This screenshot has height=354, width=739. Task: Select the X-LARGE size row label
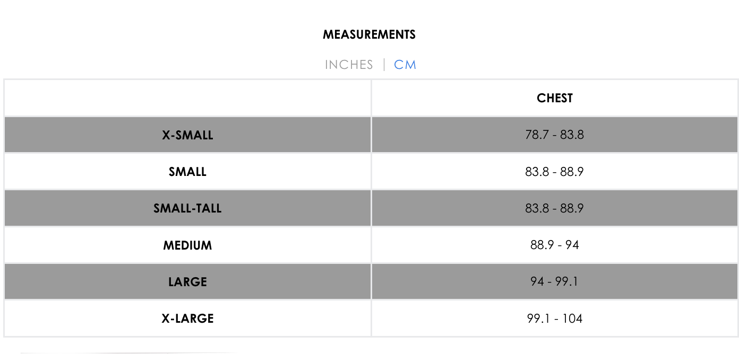click(x=187, y=318)
